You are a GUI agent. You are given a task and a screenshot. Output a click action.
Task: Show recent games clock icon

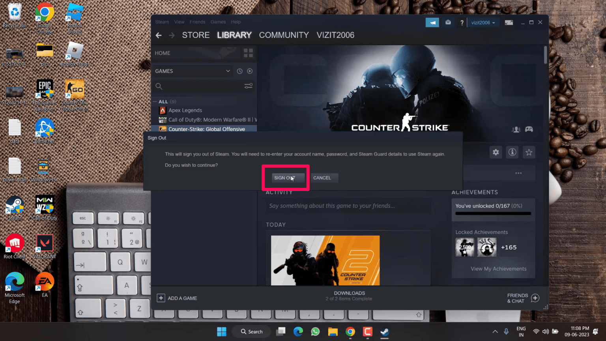(x=239, y=71)
